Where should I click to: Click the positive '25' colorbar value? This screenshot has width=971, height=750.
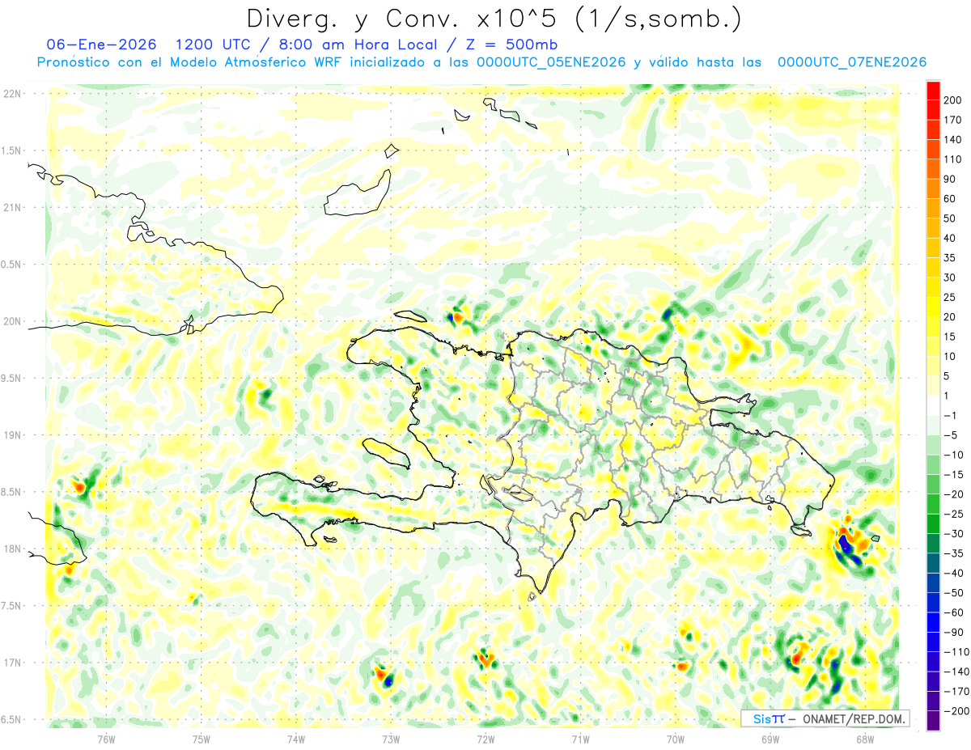tap(950, 298)
